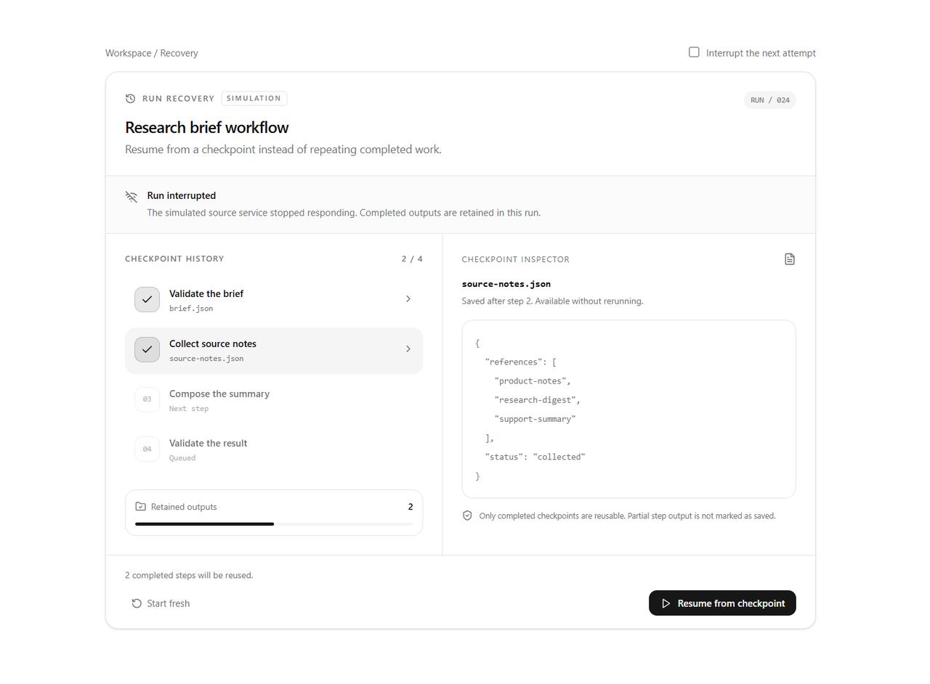Open the Workspace / Recovery breadcrumb
Viewport: 930px width, 684px height.
tap(152, 53)
